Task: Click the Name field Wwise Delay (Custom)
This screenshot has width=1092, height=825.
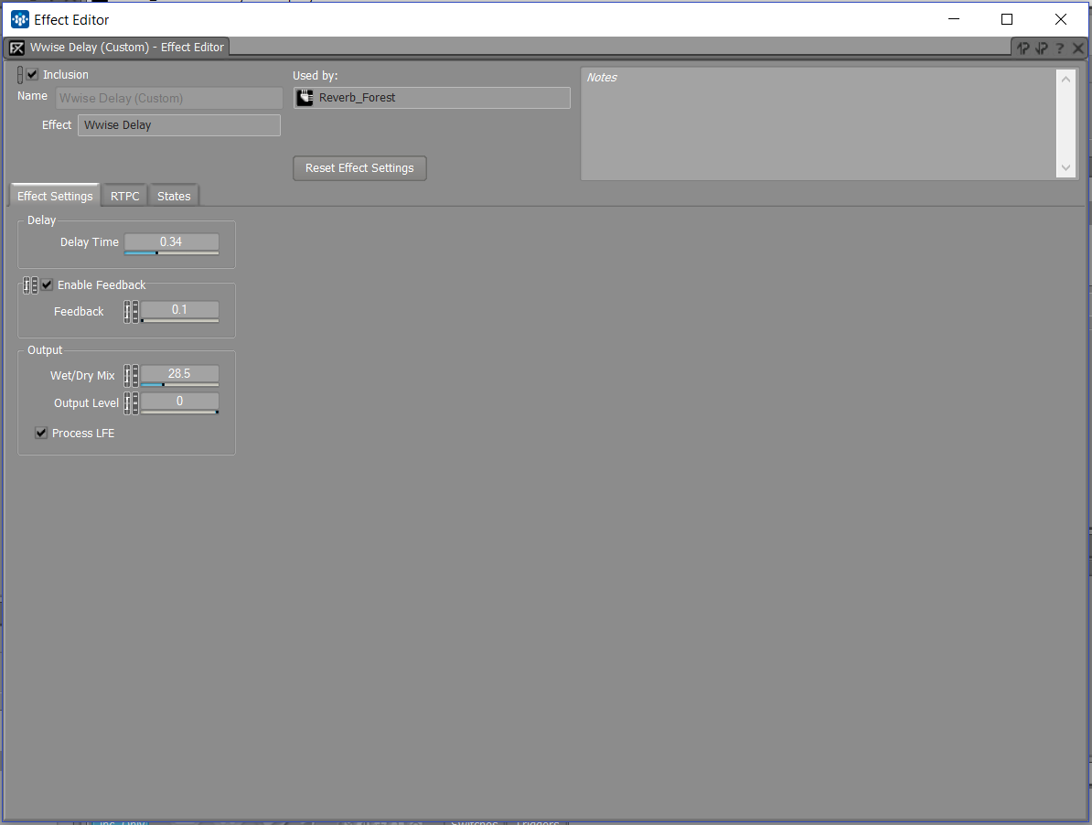Action: (168, 98)
